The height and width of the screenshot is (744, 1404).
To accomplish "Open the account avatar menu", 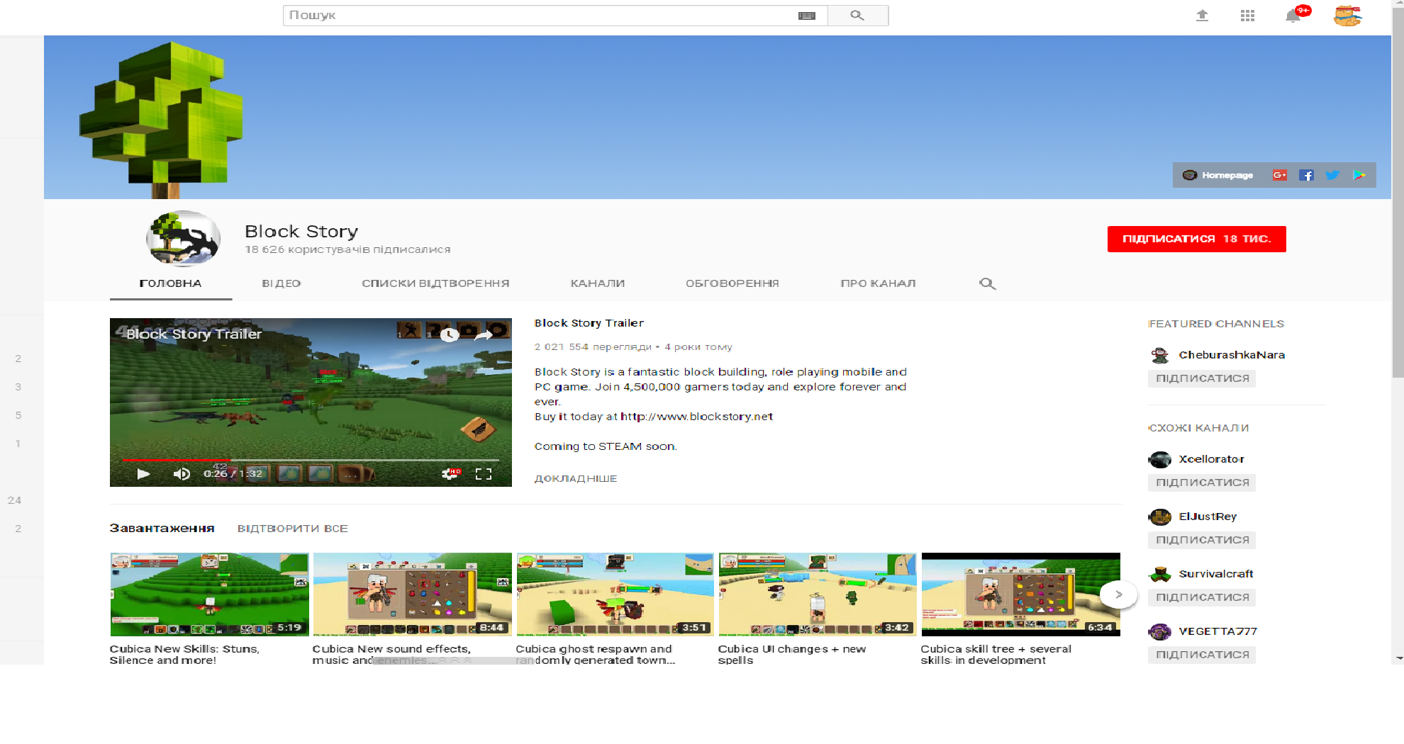I will pyautogui.click(x=1347, y=16).
